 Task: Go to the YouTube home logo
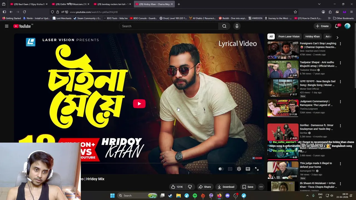click(x=22, y=26)
